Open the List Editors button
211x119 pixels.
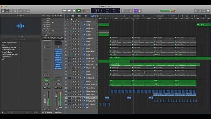(x=196, y=11)
